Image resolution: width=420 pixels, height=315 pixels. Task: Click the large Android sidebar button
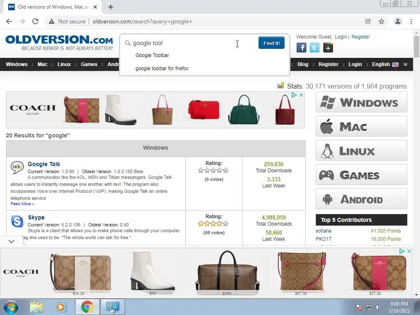pos(361,199)
